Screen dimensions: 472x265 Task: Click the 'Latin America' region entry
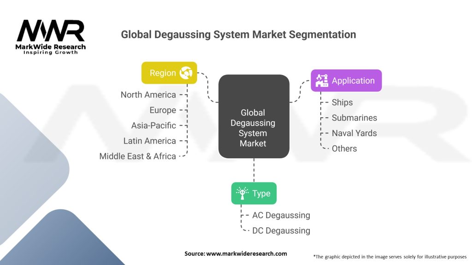150,141
